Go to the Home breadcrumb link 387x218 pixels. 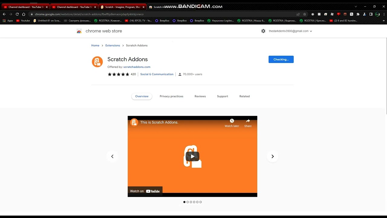(95, 45)
